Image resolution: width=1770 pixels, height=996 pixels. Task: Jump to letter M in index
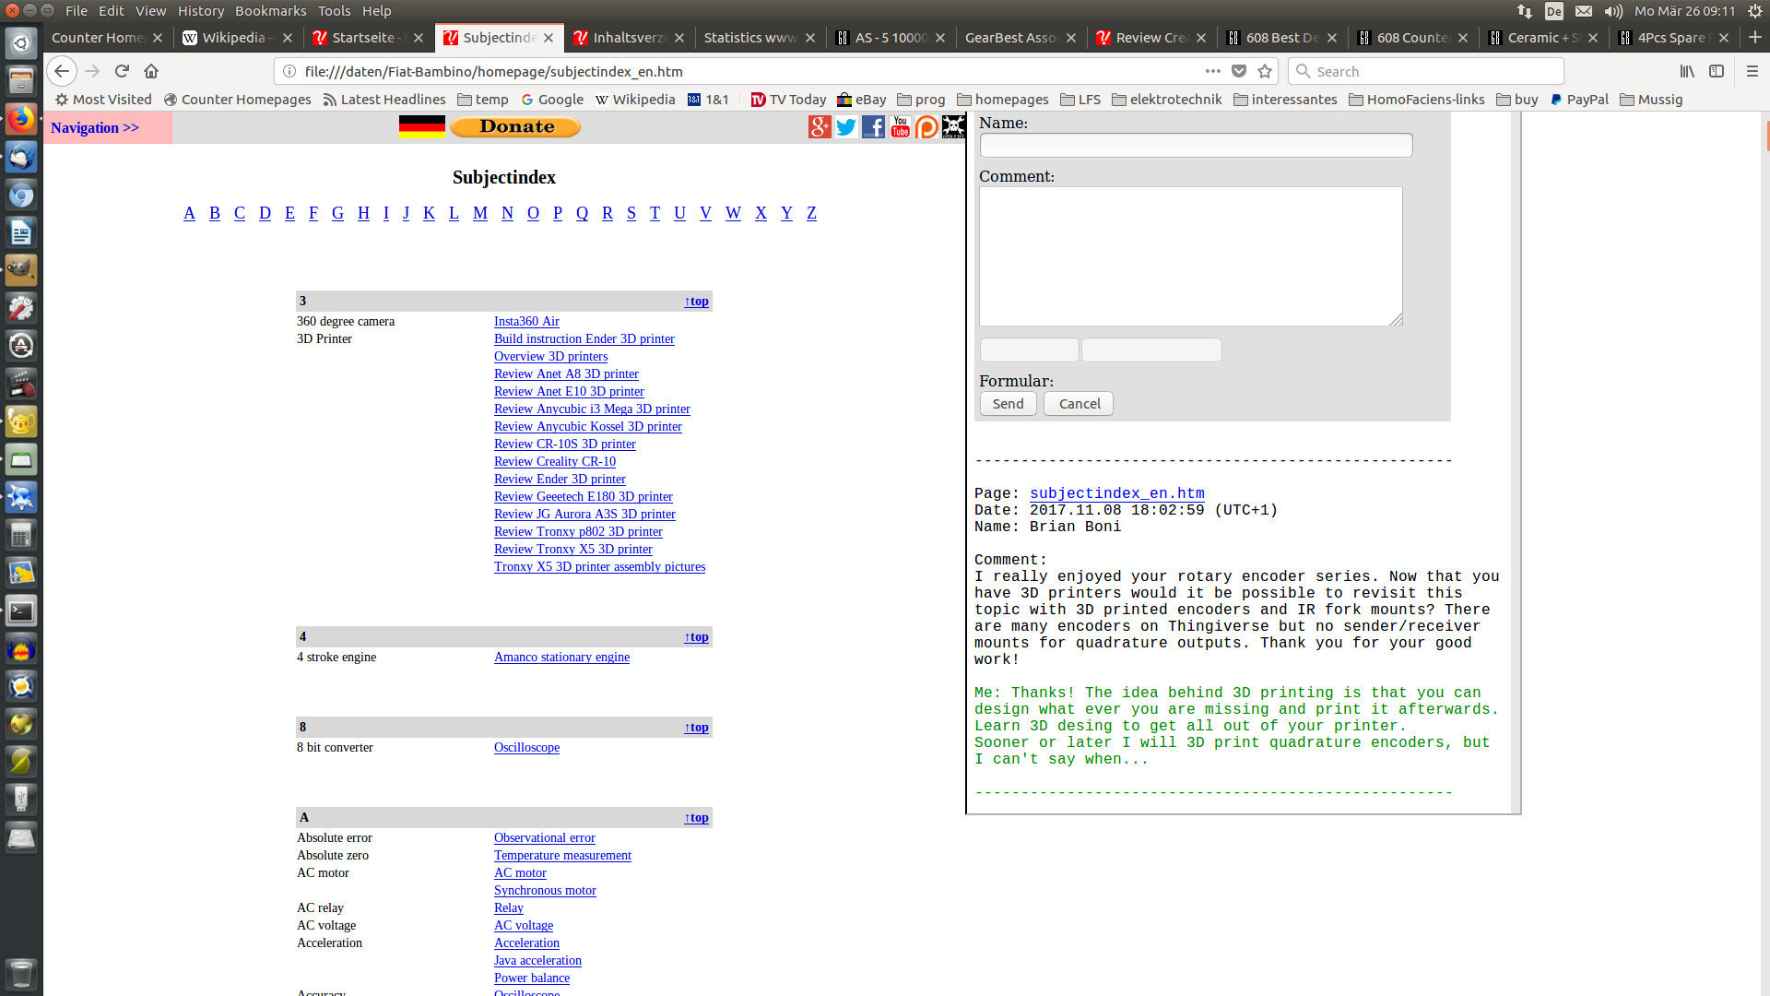point(479,213)
